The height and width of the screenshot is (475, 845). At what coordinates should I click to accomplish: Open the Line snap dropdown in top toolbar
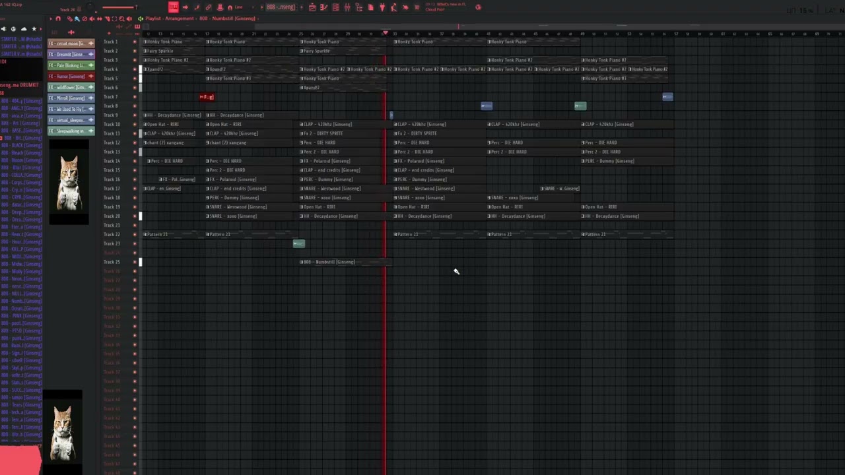[x=239, y=7]
